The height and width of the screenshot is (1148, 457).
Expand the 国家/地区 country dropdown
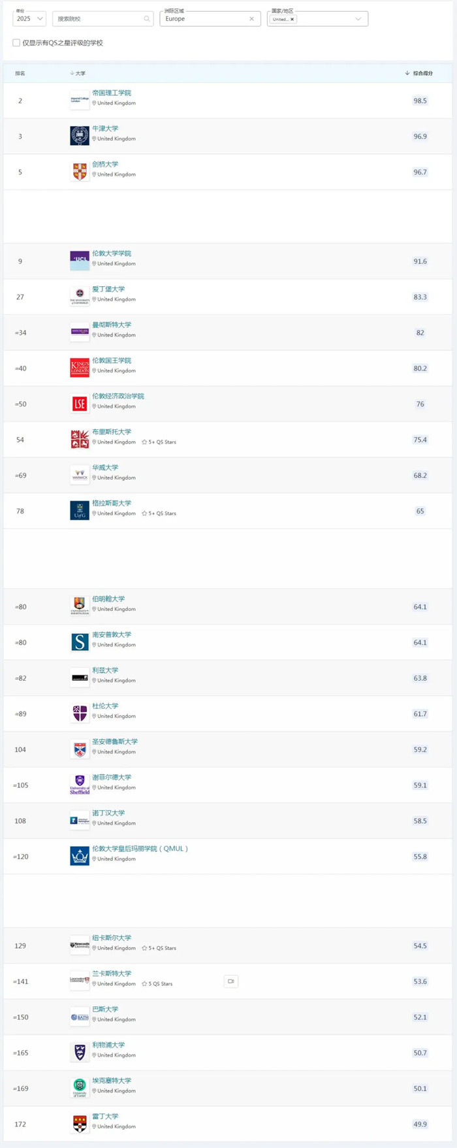coord(358,19)
